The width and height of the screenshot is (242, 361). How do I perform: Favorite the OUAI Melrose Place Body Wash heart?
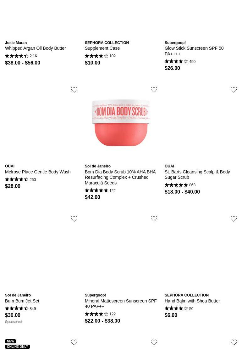(74, 90)
